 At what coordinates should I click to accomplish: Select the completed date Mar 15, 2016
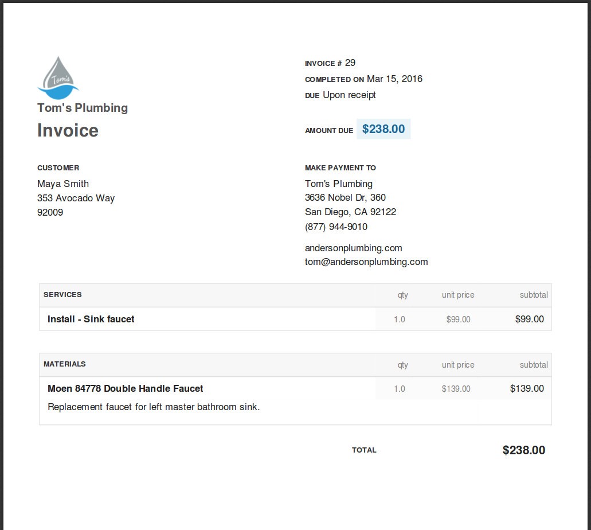click(x=394, y=79)
